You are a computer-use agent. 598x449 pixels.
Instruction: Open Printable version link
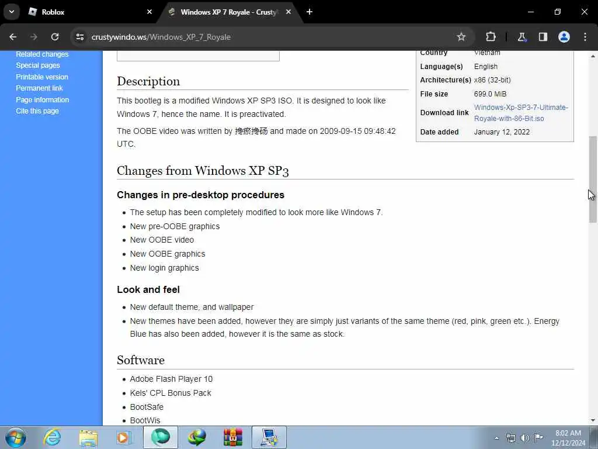tap(42, 77)
